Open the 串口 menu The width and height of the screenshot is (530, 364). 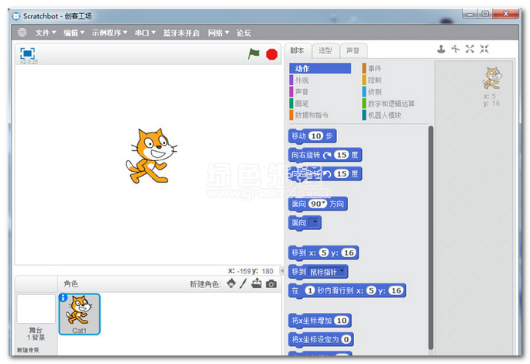(145, 33)
